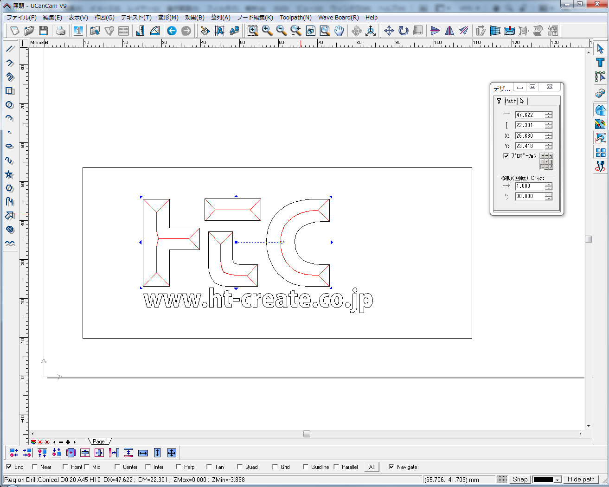Image resolution: width=609 pixels, height=487 pixels.
Task: Select the Spiral drawing tool
Action: click(10, 230)
